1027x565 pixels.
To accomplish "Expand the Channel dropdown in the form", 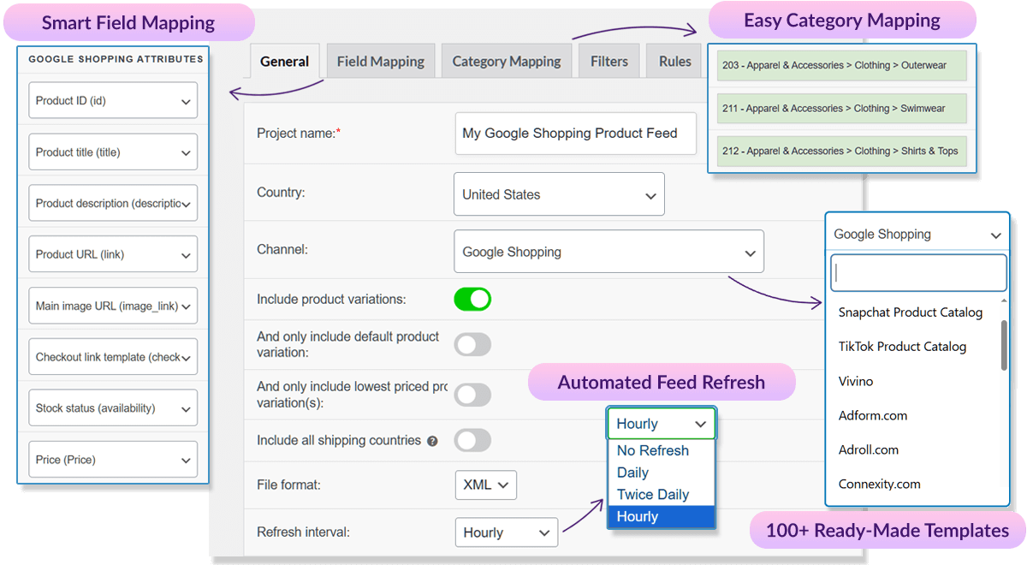I will pos(608,253).
